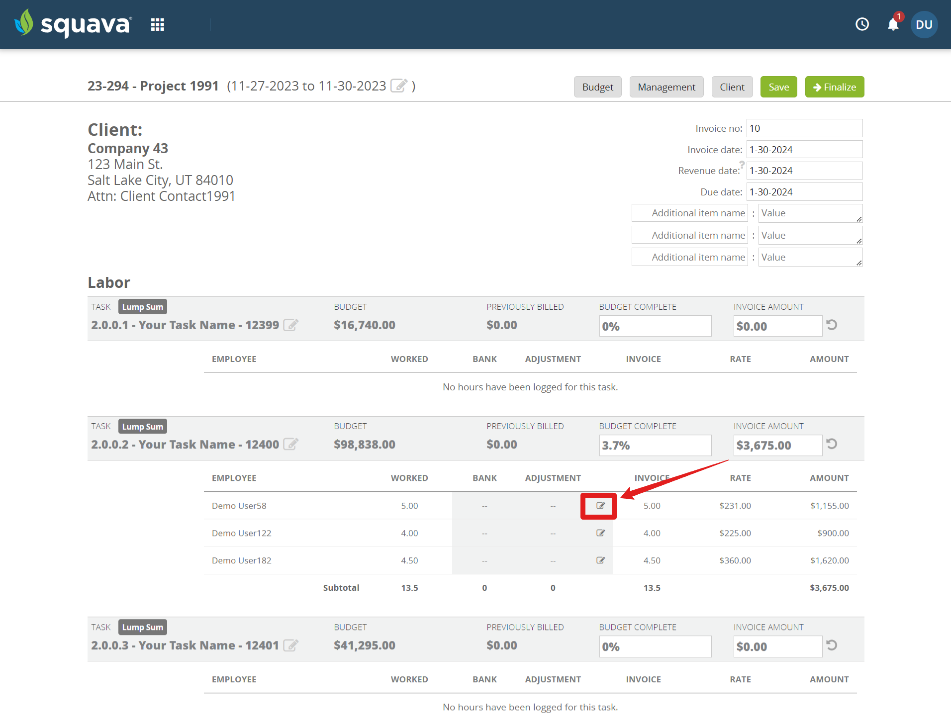Click the first Additional item name field

pyautogui.click(x=690, y=213)
